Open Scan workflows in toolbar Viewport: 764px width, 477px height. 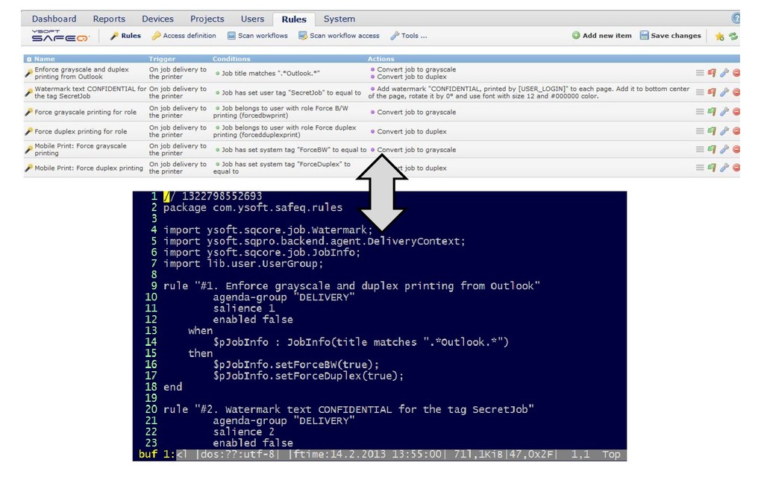point(257,36)
